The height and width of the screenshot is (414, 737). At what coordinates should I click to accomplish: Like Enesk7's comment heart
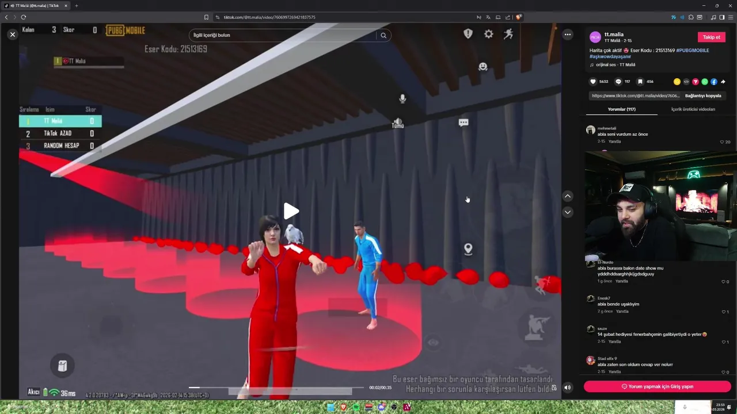pyautogui.click(x=723, y=312)
